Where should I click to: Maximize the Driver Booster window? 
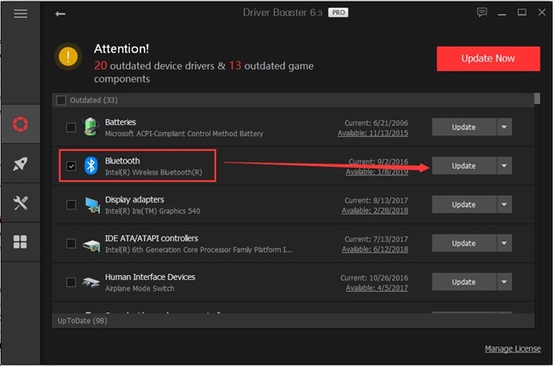point(522,13)
